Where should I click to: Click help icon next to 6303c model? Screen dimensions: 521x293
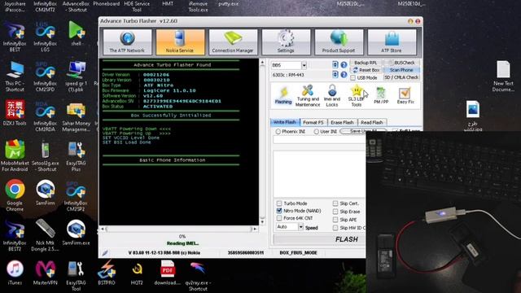pos(344,75)
